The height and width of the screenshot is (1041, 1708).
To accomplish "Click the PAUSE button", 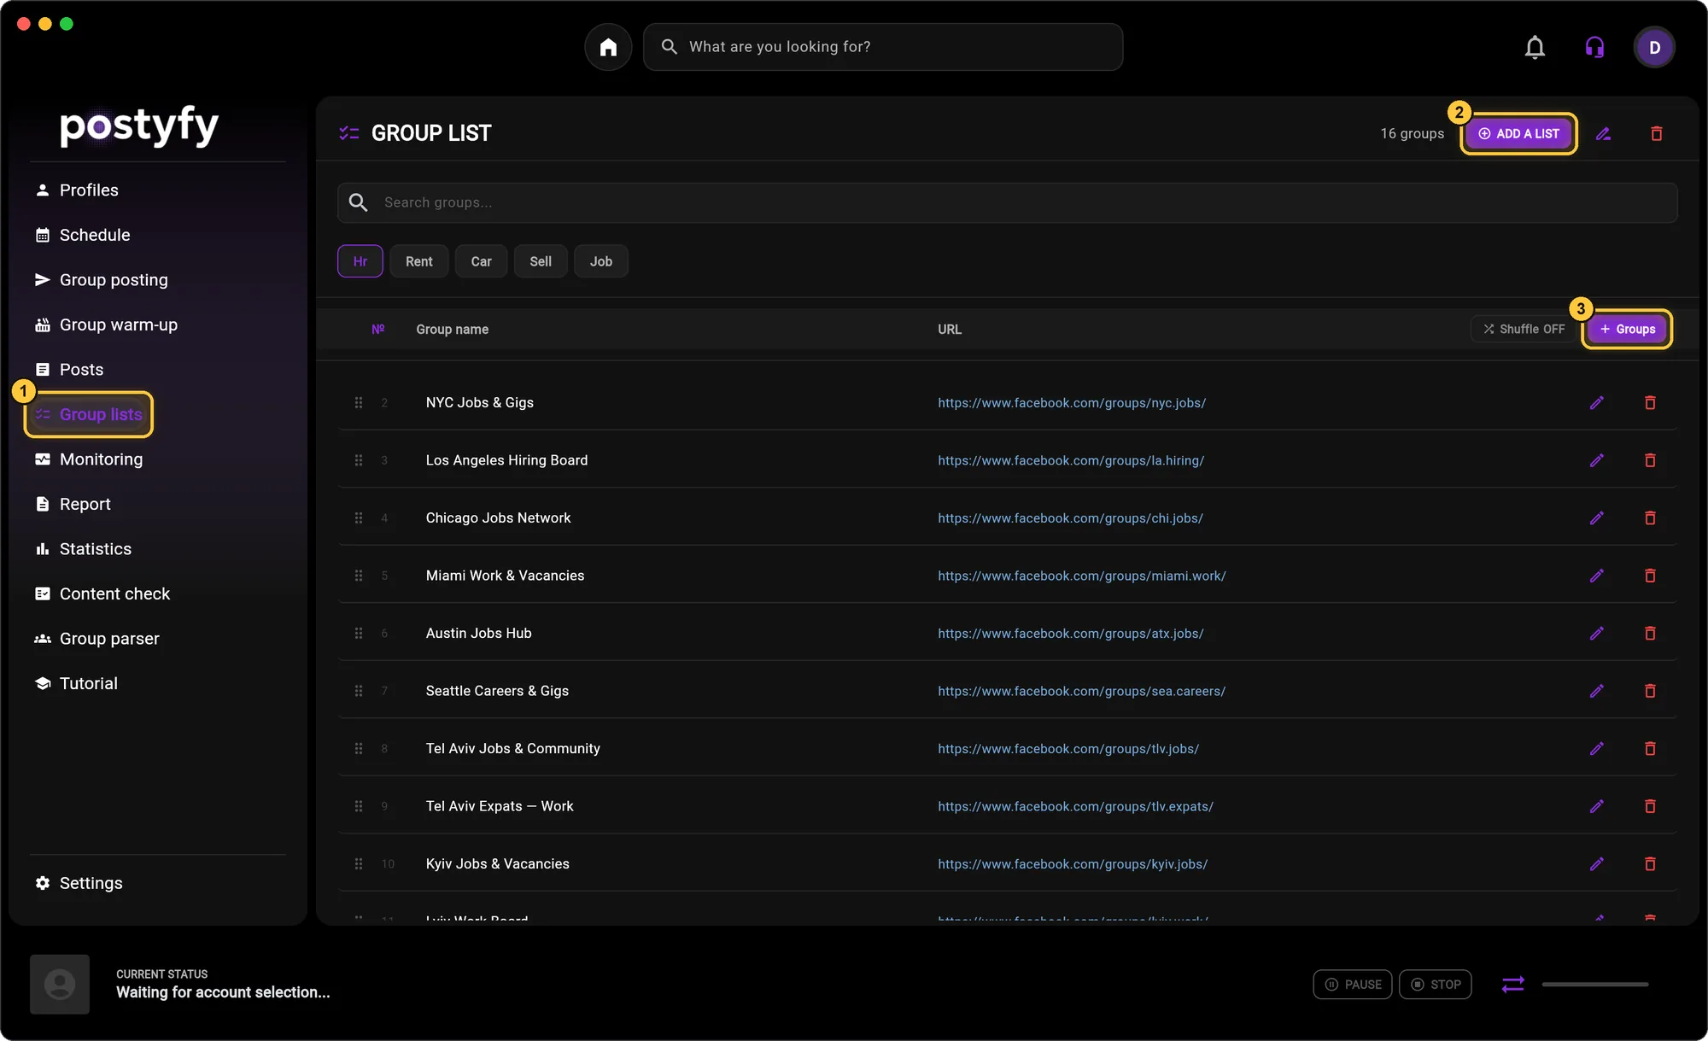I will pyautogui.click(x=1353, y=984).
